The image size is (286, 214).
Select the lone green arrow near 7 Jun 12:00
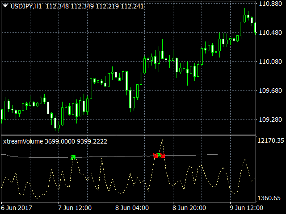(x=73, y=157)
